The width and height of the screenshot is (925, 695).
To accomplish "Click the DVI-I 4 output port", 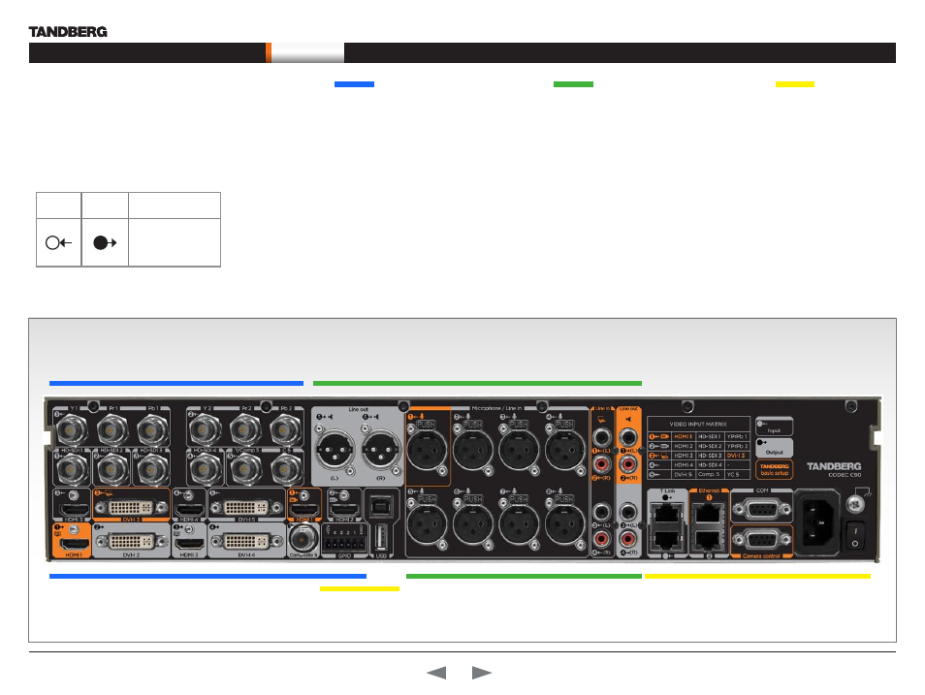I will [x=246, y=542].
